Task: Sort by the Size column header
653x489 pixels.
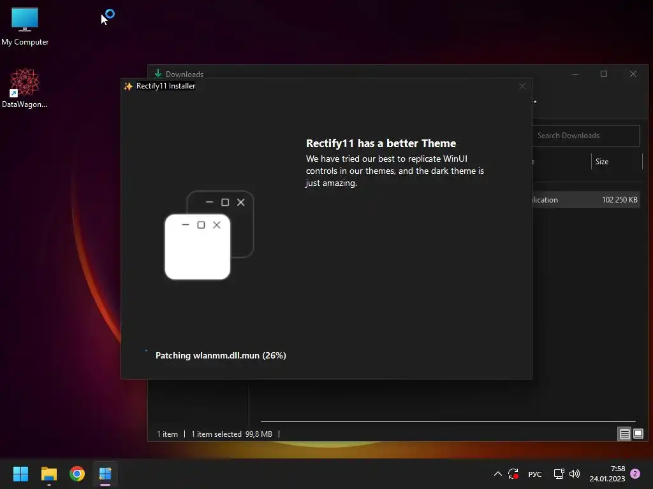Action: 617,162
